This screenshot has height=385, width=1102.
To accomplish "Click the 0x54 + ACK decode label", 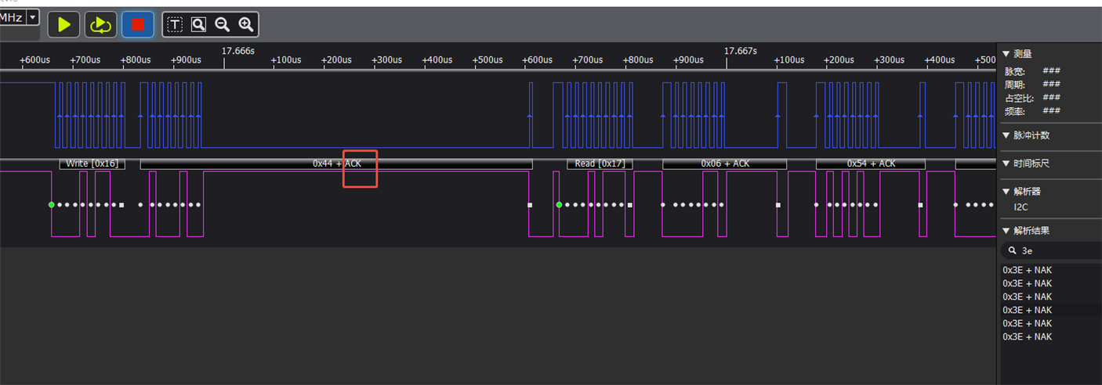I will click(871, 164).
